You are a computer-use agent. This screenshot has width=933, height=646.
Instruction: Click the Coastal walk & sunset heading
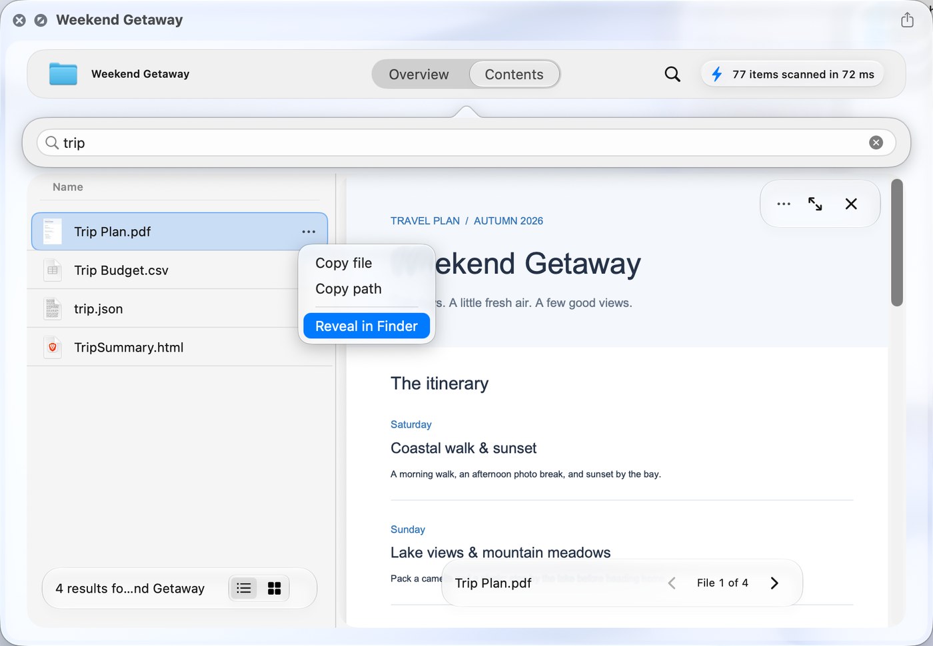(463, 448)
